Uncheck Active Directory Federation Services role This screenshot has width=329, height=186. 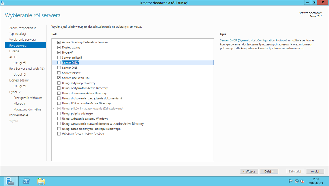[x=59, y=42]
